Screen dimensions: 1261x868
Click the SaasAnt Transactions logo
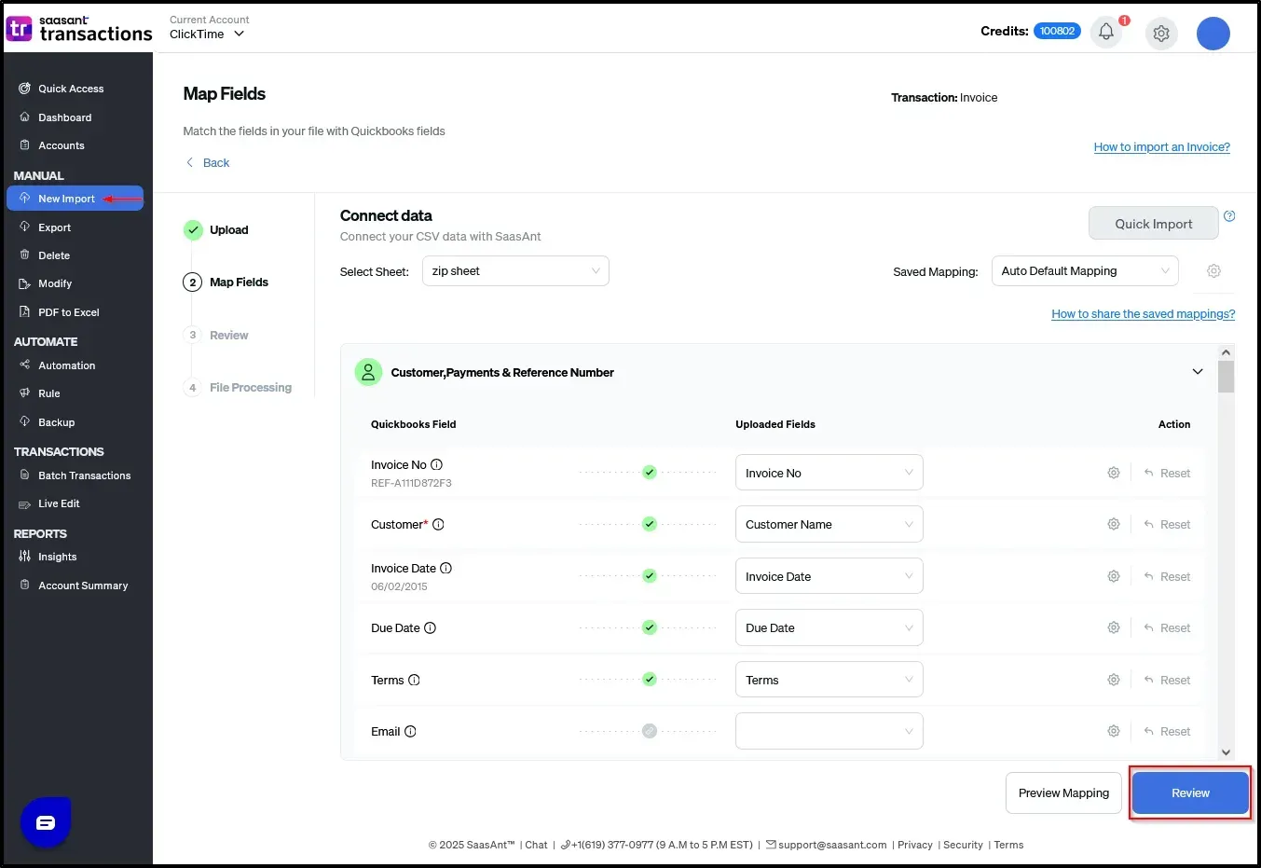point(78,29)
